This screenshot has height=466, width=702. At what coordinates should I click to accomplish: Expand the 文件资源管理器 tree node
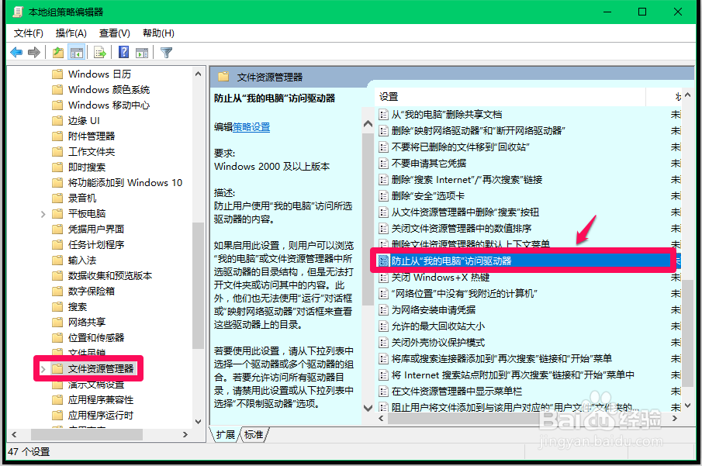(43, 369)
